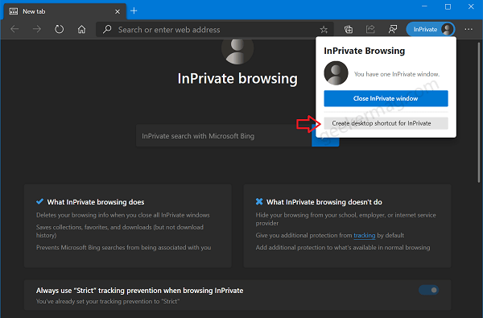This screenshot has width=483, height=318.
Task: Close the New tab tab
Action: tap(118, 12)
